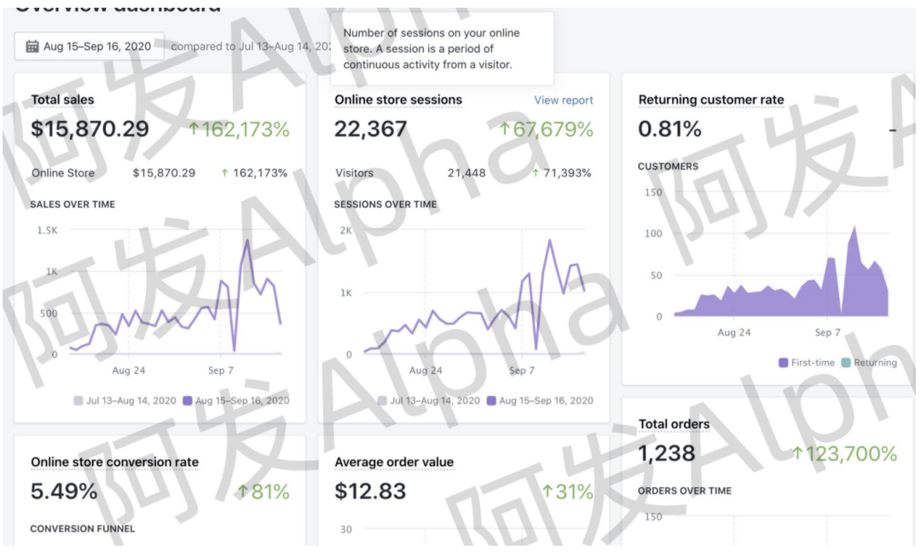Click the up arrow next to 67,679%

coord(504,129)
